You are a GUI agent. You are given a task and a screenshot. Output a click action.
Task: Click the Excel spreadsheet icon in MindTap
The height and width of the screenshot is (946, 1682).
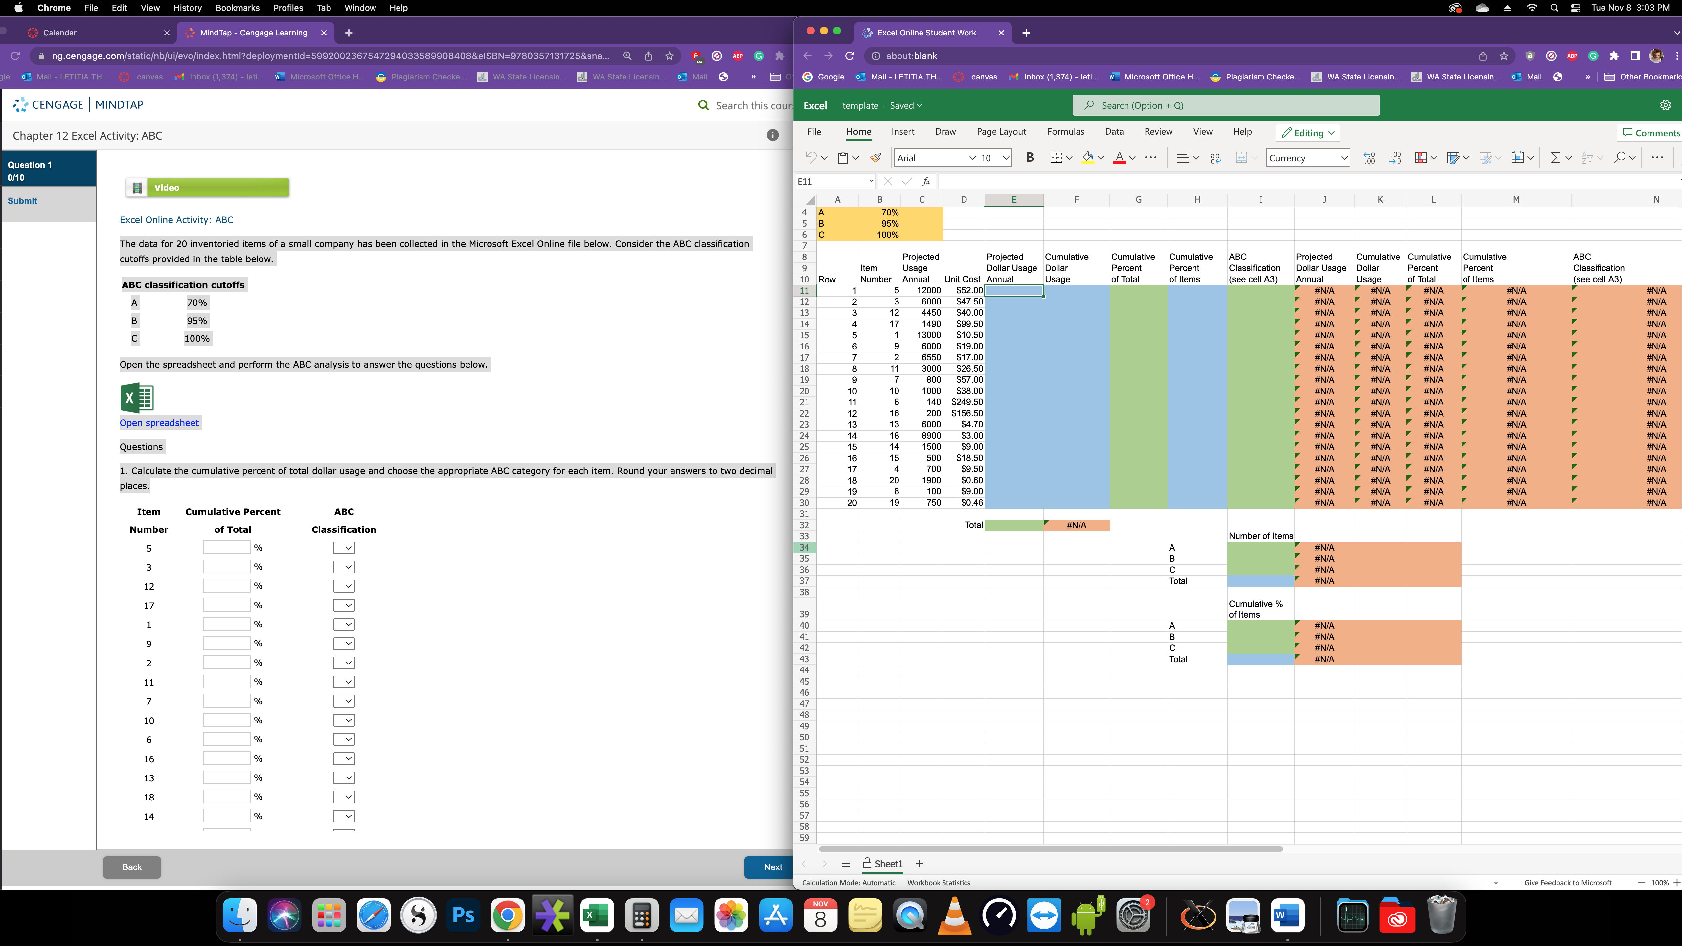[x=137, y=397]
